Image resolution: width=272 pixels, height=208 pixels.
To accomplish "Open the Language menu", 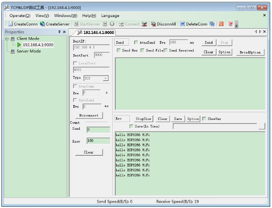I will click(x=110, y=16).
